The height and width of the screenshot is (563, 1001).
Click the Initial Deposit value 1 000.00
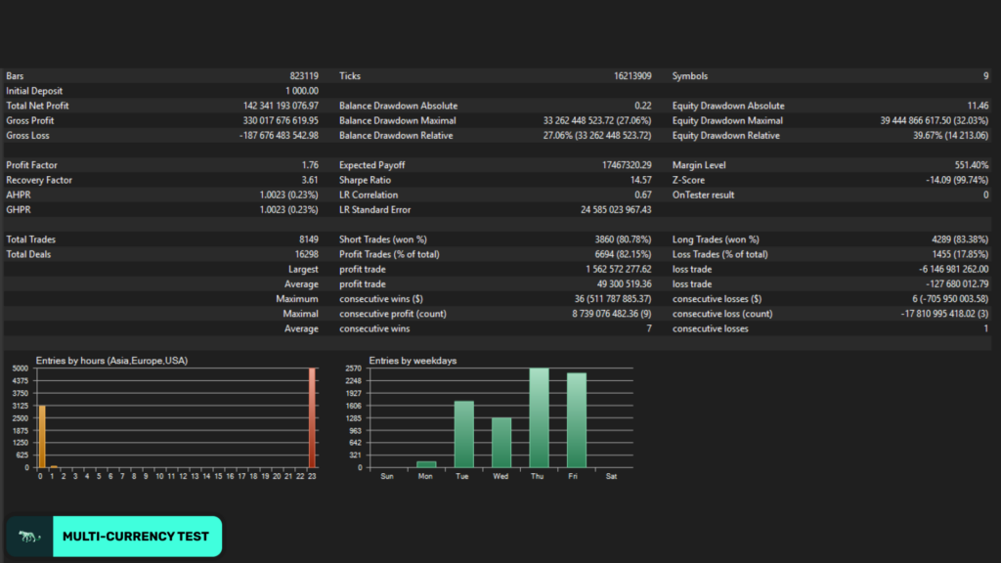coord(302,91)
